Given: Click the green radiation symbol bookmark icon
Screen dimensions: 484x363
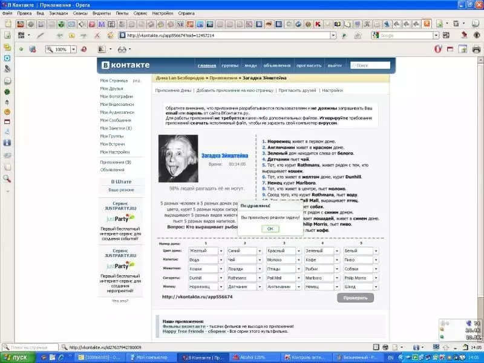Looking at the screenshot, I should pyautogui.click(x=62, y=24).
